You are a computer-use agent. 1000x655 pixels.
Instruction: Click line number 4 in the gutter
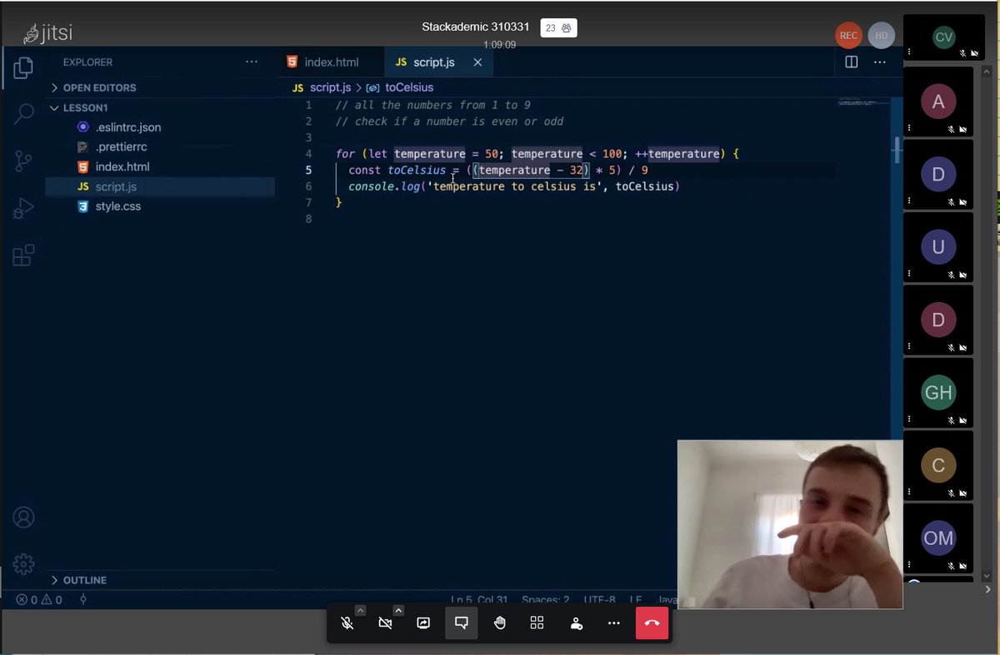point(308,154)
